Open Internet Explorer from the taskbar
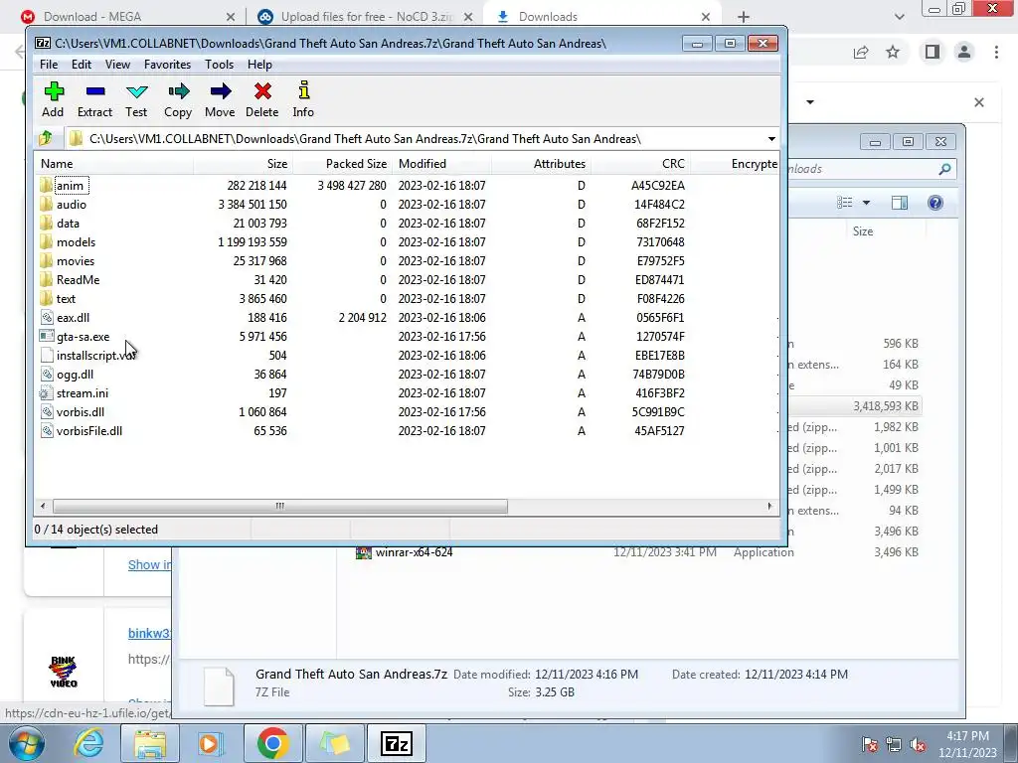The height and width of the screenshot is (763, 1018). click(88, 743)
